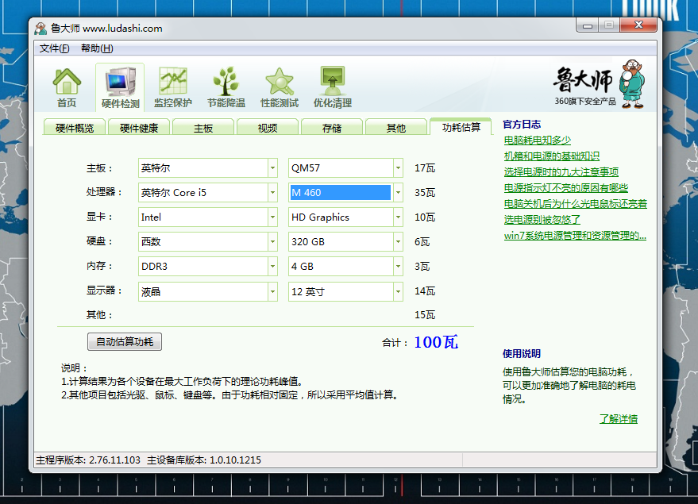This screenshot has width=698, height=504.
Task: Expand the 西数 hard disk brand dropdown
Action: tap(272, 241)
